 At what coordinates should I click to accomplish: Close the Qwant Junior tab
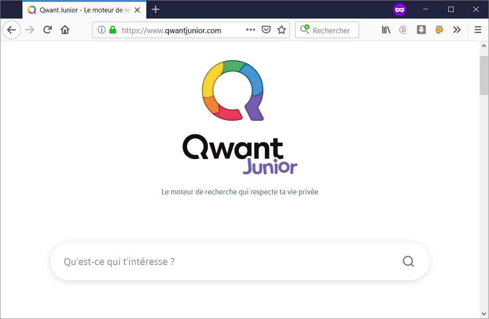[137, 10]
